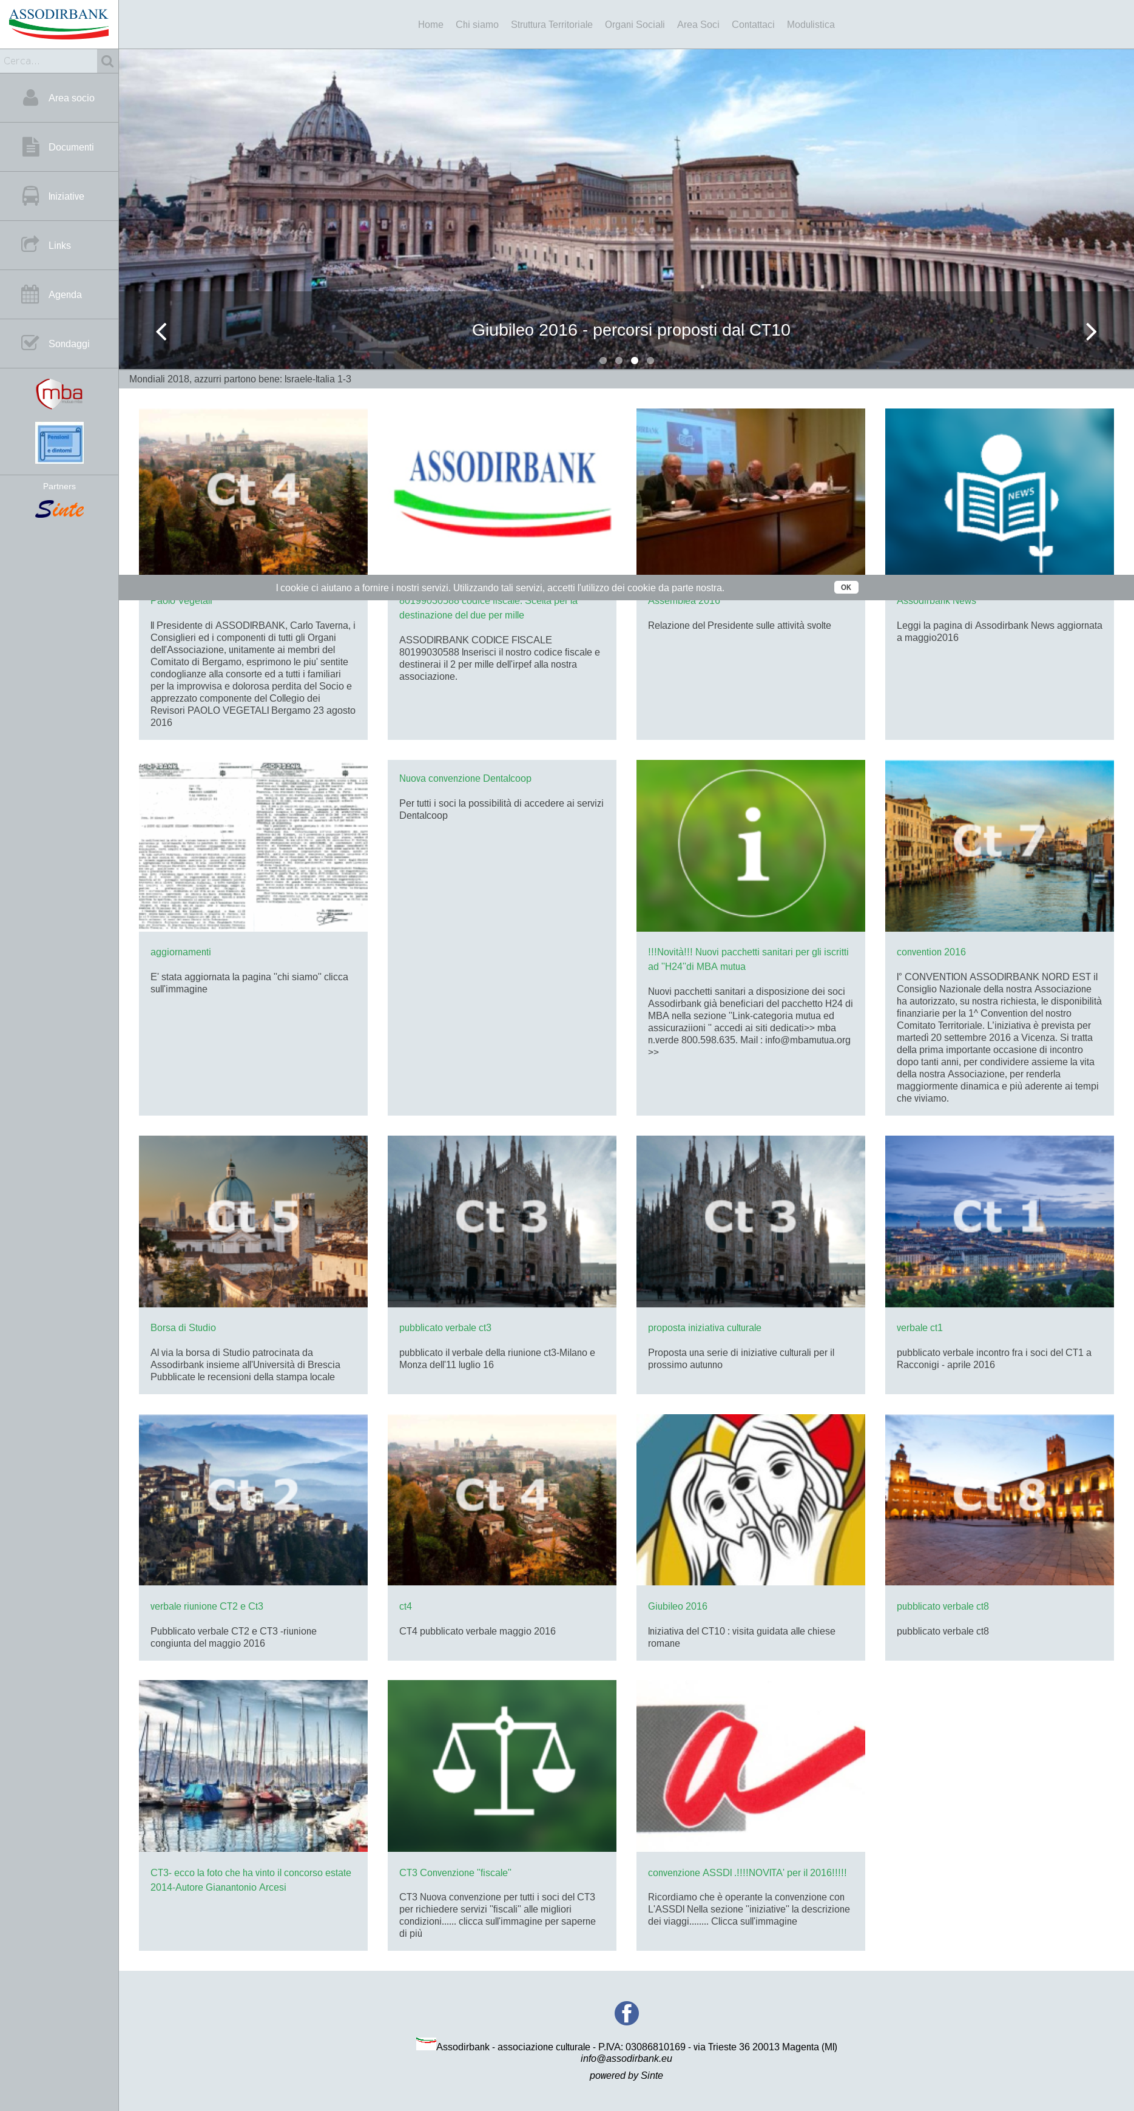Image resolution: width=1134 pixels, height=2111 pixels.
Task: Open the Giubileo 2016 article link
Action: (677, 1606)
